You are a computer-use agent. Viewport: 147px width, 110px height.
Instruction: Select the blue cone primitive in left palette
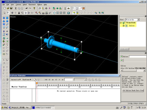point(4,21)
